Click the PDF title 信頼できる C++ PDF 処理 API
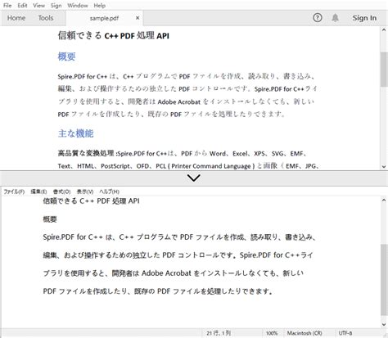The height and width of the screenshot is (338, 388). point(113,35)
